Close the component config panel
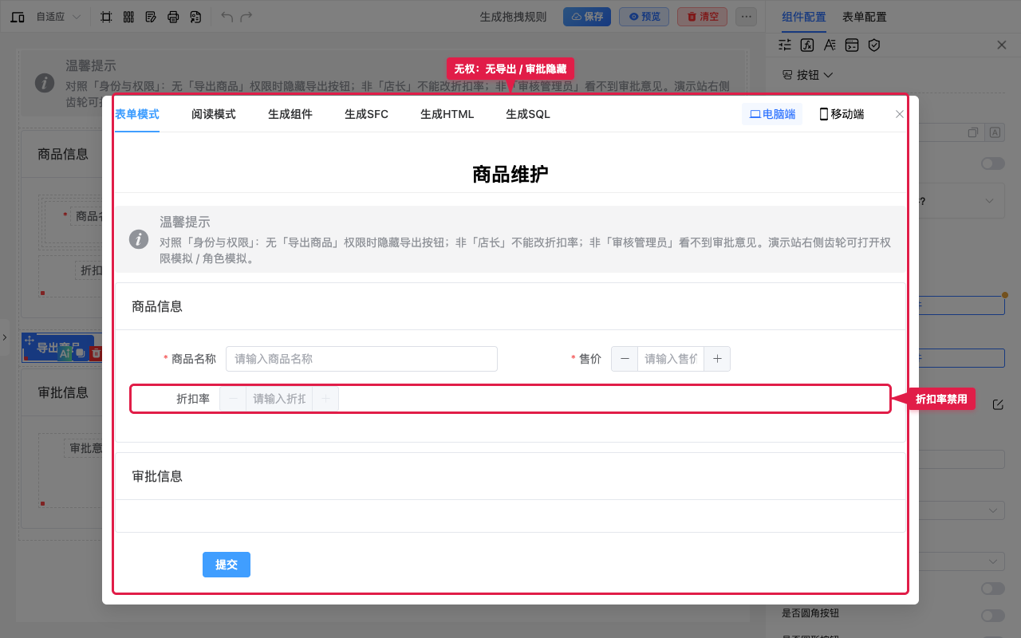Image resolution: width=1021 pixels, height=638 pixels. [x=1002, y=45]
